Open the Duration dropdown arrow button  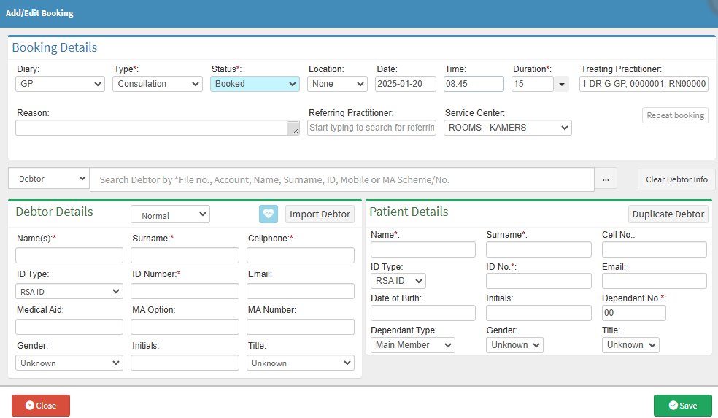561,84
